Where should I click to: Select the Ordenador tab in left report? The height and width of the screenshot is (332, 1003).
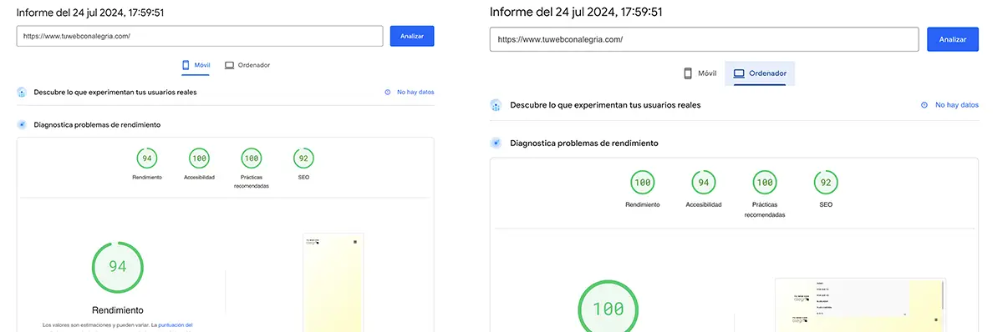coord(247,65)
